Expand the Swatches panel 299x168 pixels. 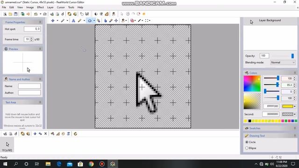tap(295, 128)
